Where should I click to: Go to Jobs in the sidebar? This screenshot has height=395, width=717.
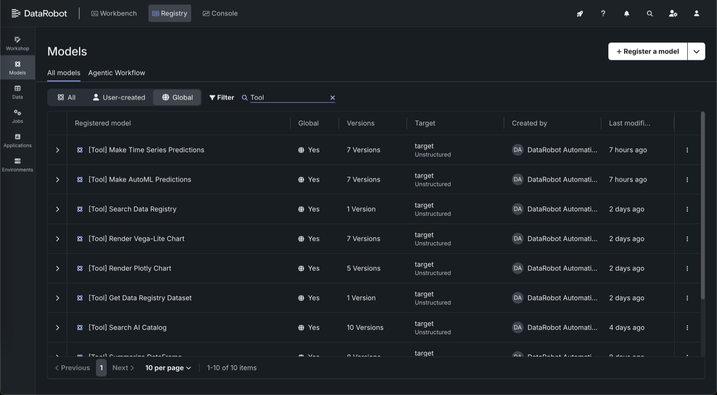(17, 116)
